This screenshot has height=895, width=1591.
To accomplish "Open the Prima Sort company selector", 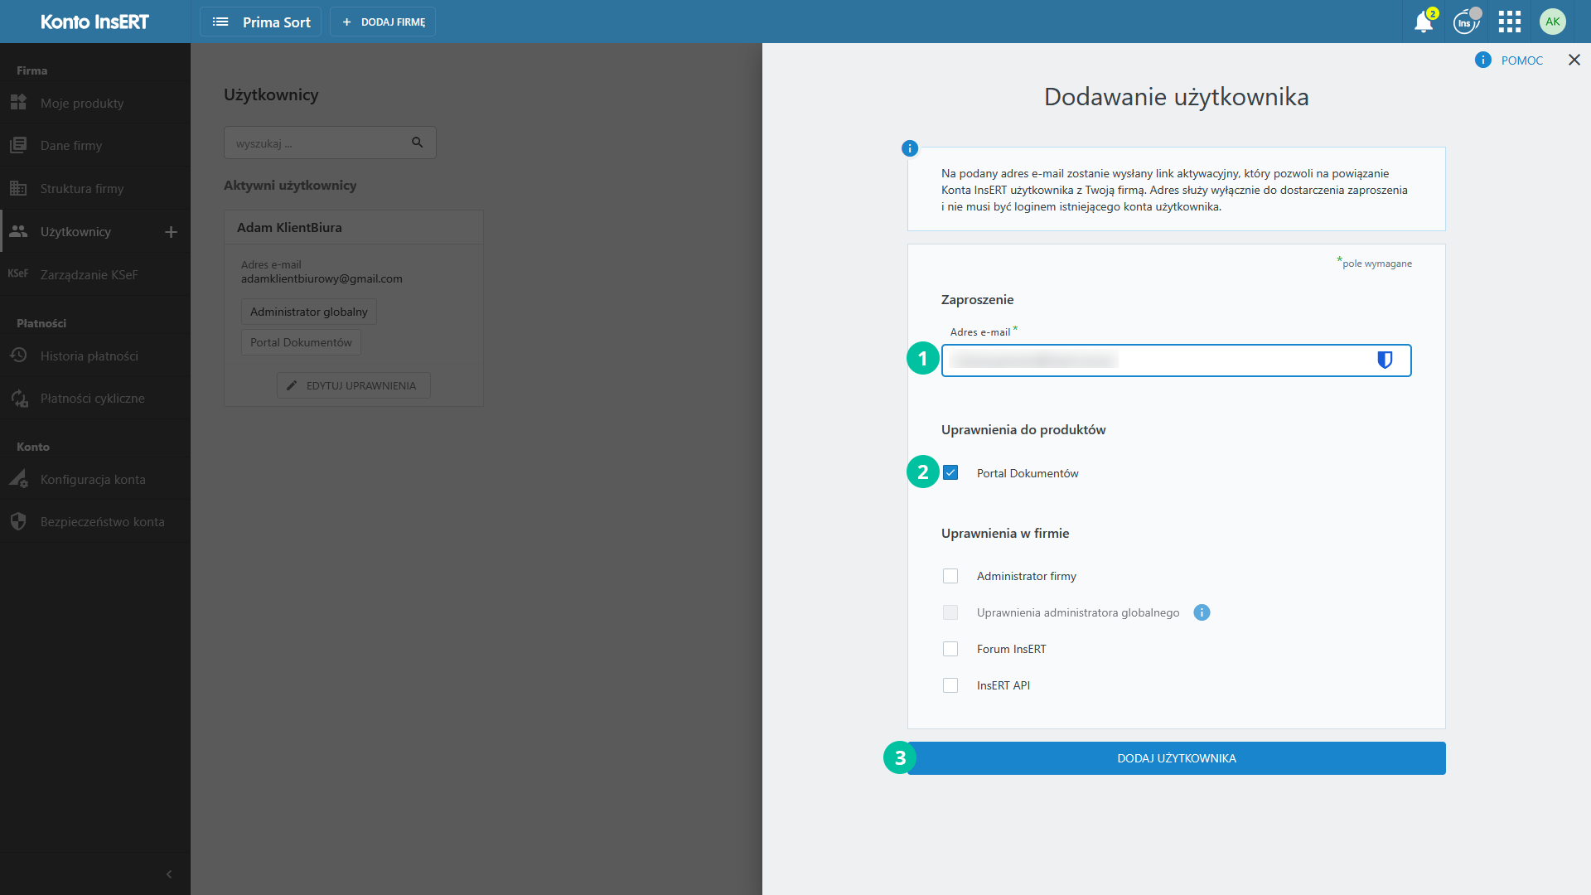I will [x=261, y=22].
